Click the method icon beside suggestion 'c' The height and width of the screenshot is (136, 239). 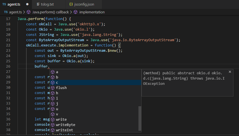[x=53, y=82]
